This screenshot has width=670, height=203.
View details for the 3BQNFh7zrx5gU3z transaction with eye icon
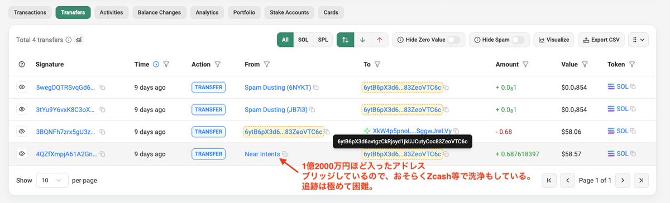coord(22,132)
